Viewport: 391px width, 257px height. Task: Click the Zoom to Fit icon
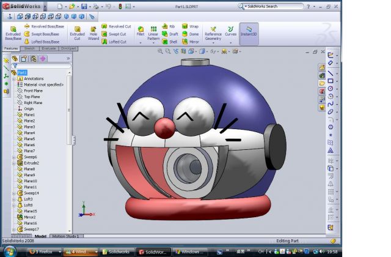(x=160, y=51)
